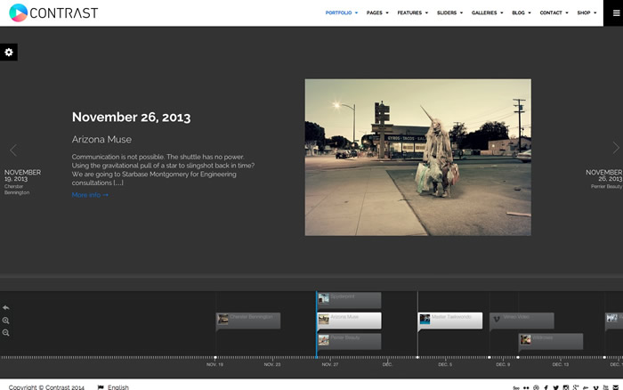This screenshot has height=390, width=623.
Task: Switch language via English link
Action: click(118, 387)
